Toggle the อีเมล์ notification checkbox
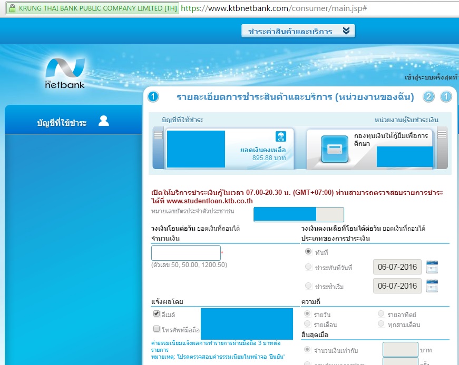 157,314
